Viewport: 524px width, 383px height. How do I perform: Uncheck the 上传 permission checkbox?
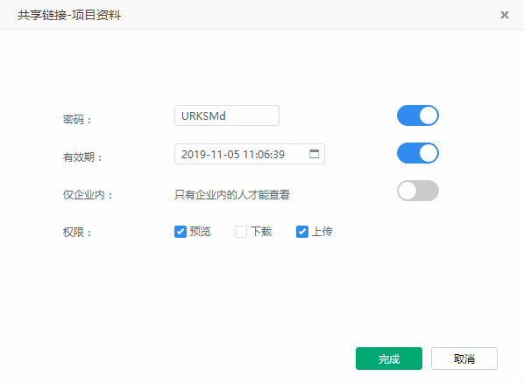click(x=302, y=232)
